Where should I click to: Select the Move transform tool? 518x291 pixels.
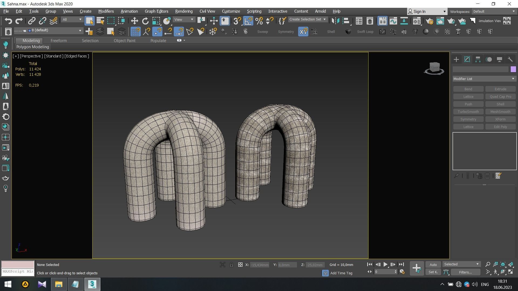point(134,21)
